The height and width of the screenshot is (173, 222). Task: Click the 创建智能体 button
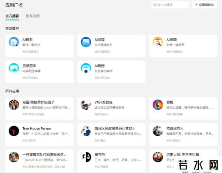click(x=205, y=5)
